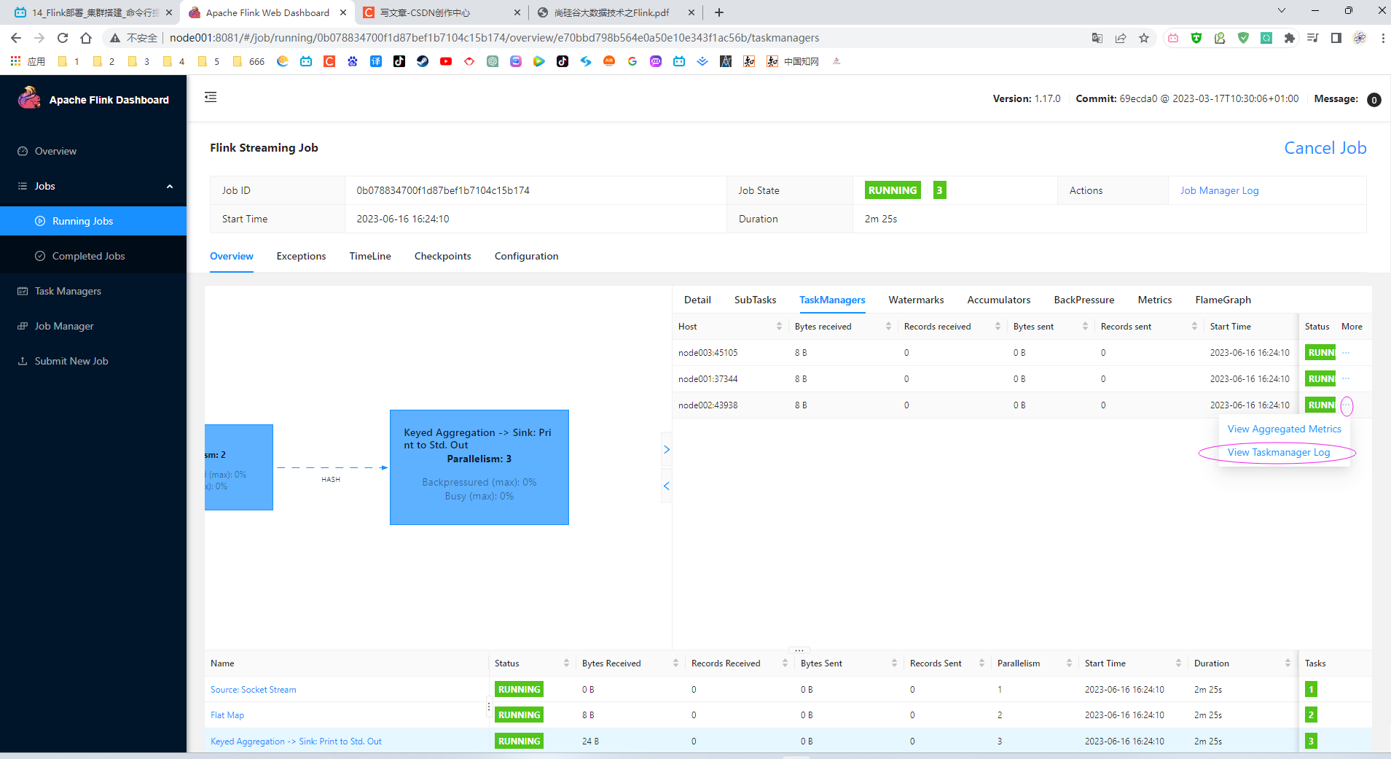Screen dimensions: 1391x759
Task: Switch to the Checkpoints tab
Action: [x=442, y=256]
